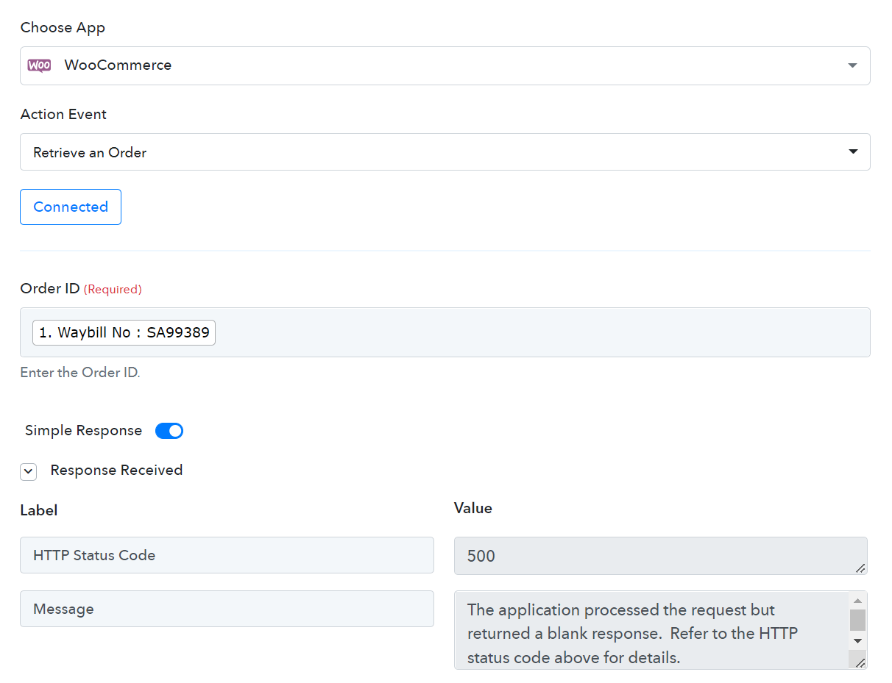Toggle the Simple Response switch
Screen dimensions: 892x683
(169, 431)
